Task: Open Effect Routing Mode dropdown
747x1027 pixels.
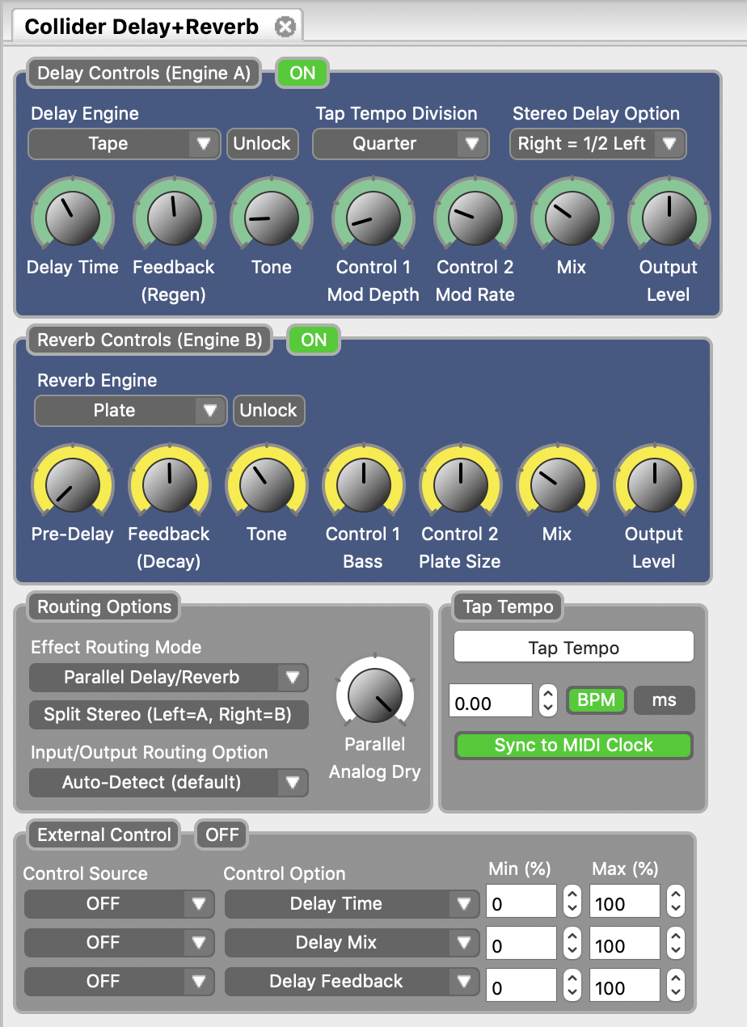Action: (x=169, y=678)
